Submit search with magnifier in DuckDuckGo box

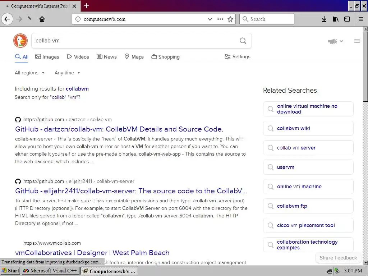[x=243, y=41]
